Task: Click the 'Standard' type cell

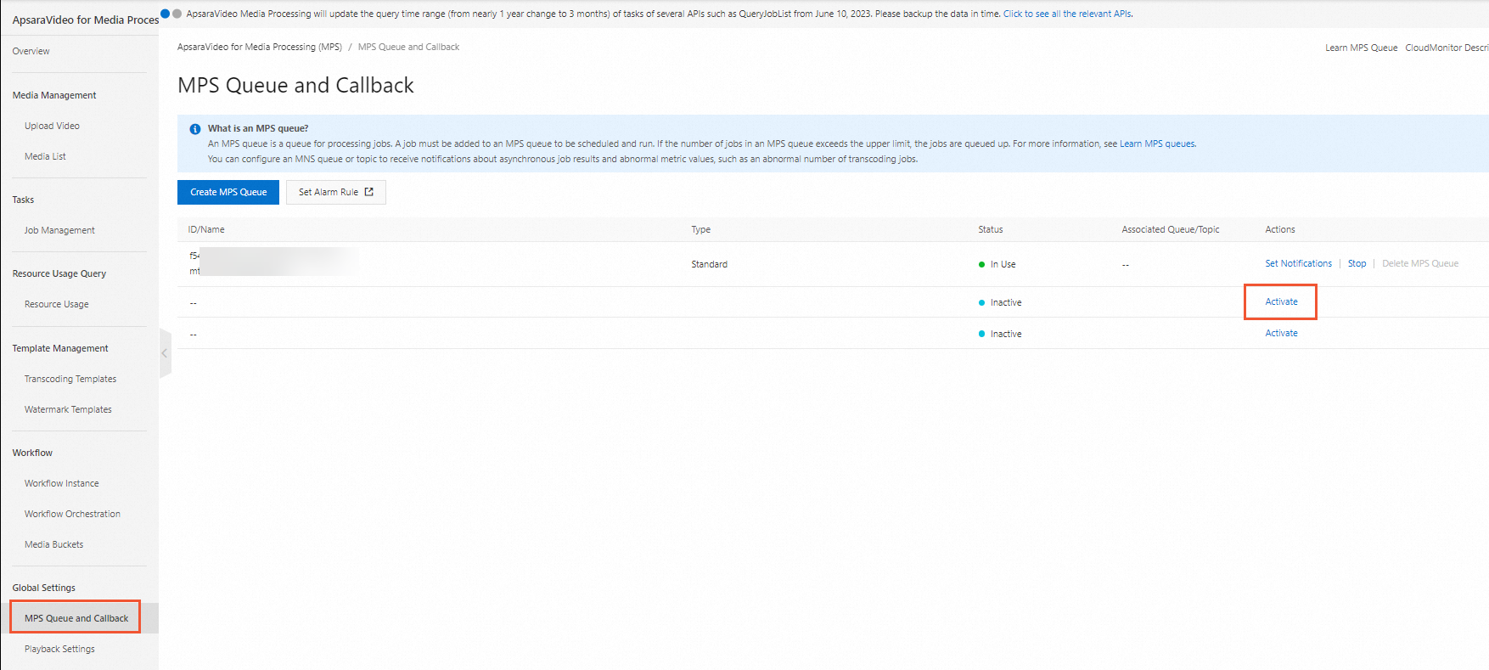Action: 709,264
